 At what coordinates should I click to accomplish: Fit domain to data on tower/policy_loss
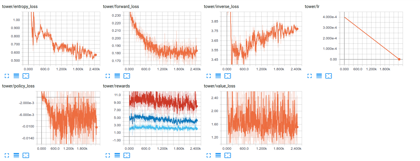click(26, 155)
